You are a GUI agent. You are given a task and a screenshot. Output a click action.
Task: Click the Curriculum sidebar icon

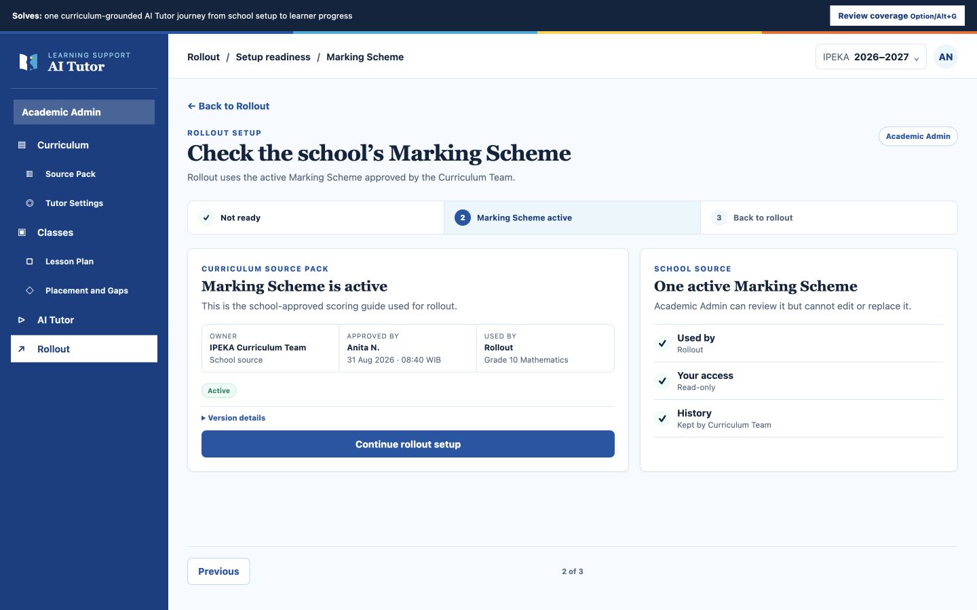(x=22, y=145)
